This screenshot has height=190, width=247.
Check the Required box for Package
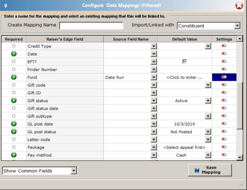pos(14,147)
